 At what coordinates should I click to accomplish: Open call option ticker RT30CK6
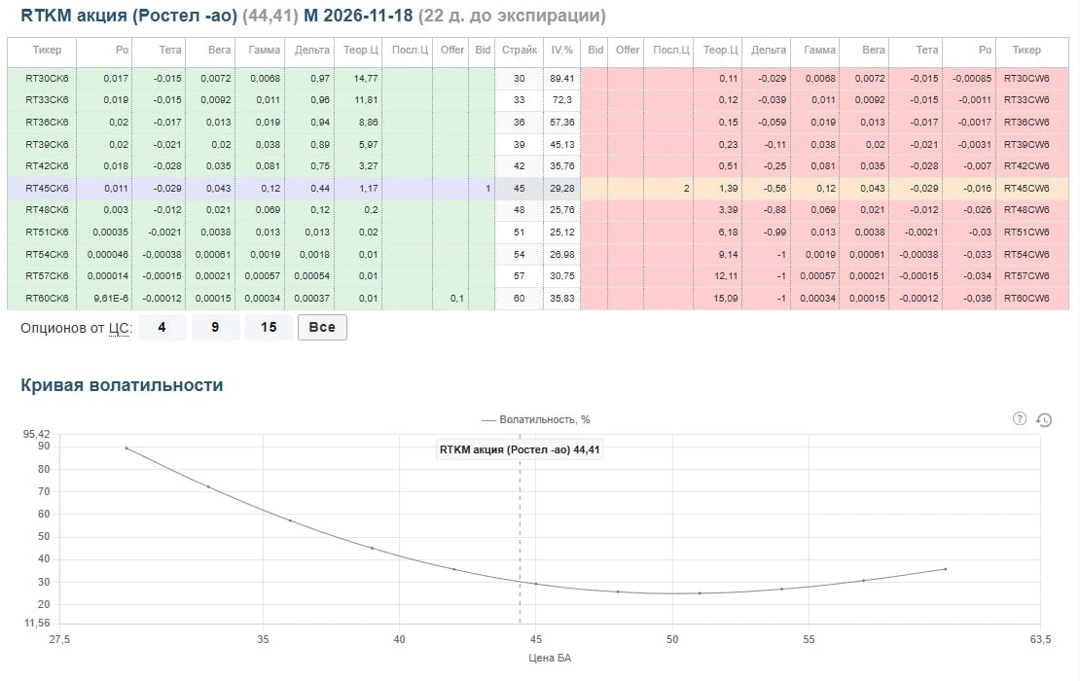[x=47, y=79]
